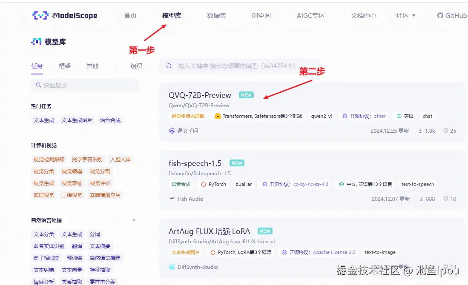Click the PyTorch icon on fish-speech-1.5 card

pyautogui.click(x=204, y=184)
